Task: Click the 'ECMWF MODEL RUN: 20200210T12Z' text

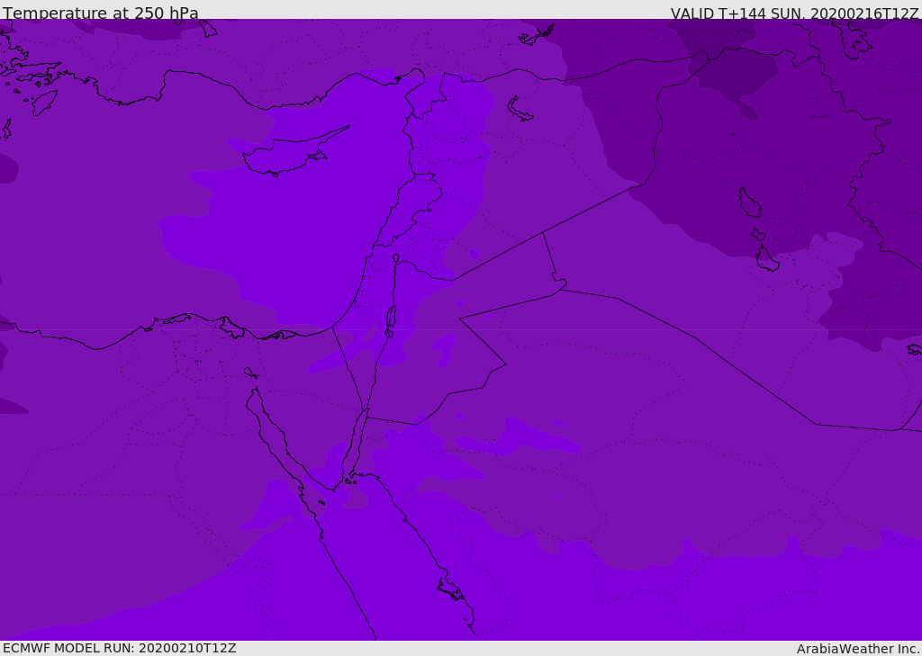Action: (x=120, y=648)
